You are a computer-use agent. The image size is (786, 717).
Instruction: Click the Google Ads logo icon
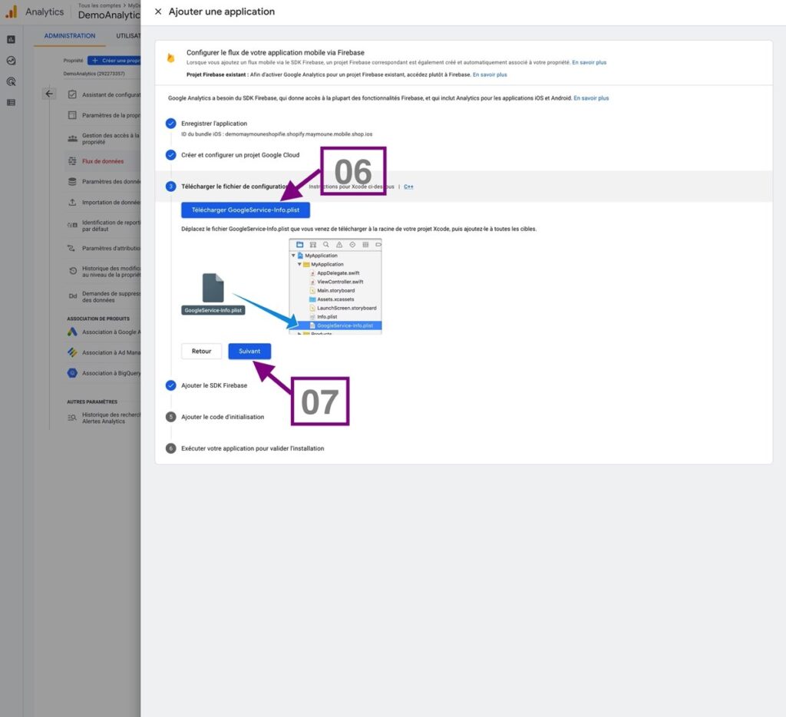(x=72, y=332)
